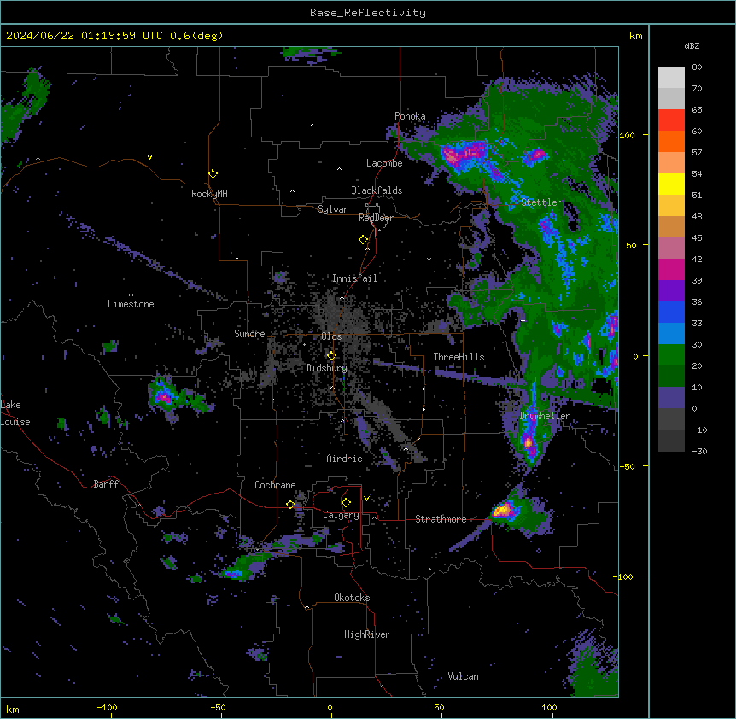Choose the gold 48-51 dBZ swatch
Viewport: 736px width, 719px height.
671,206
